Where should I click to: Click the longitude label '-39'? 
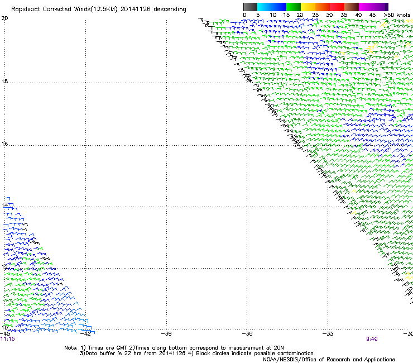(x=166, y=333)
